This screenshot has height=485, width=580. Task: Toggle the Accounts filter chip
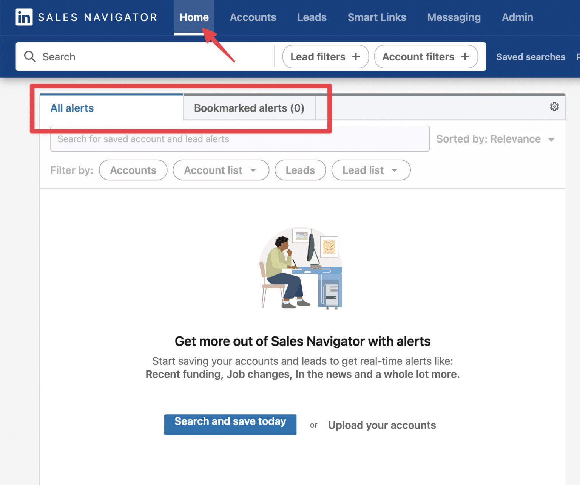click(133, 170)
